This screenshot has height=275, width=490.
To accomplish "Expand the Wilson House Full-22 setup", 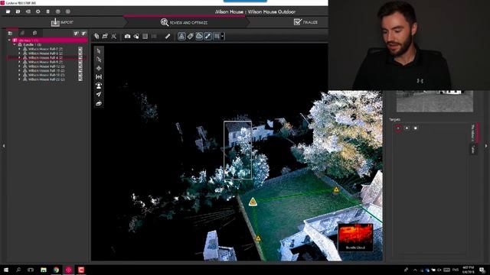I will pos(19,79).
